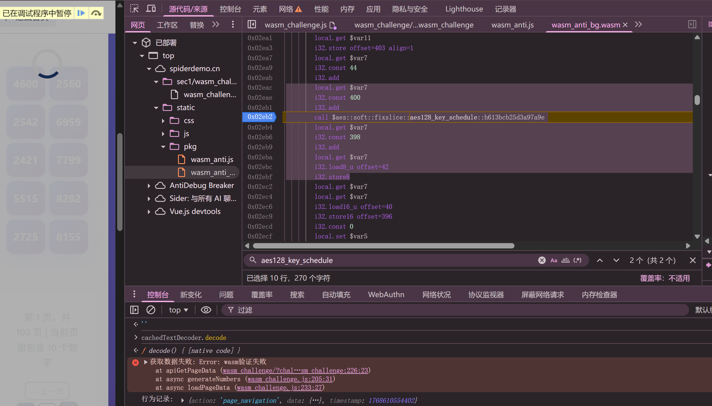712x406 pixels.
Task: Clear the console with the ban icon
Action: [x=151, y=310]
